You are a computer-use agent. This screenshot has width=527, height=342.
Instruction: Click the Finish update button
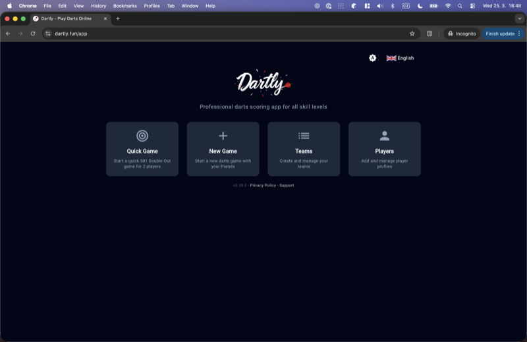coord(500,34)
